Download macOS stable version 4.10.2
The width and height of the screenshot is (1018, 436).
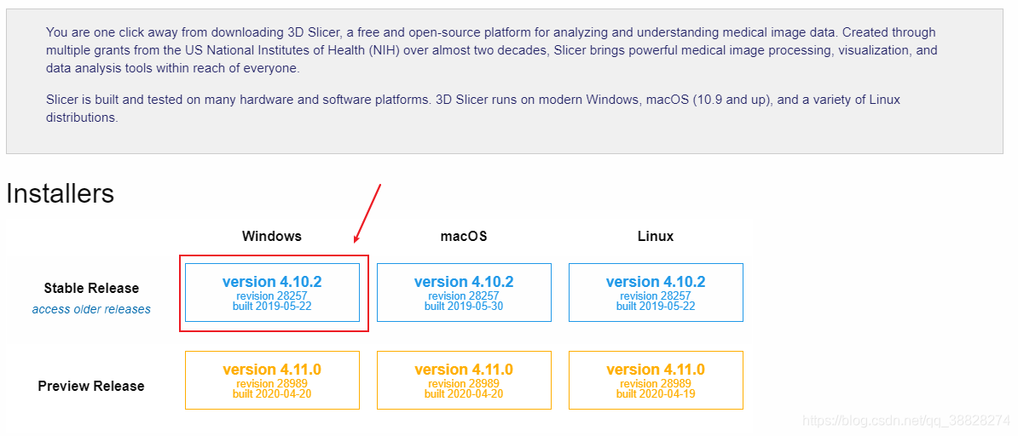click(x=464, y=292)
